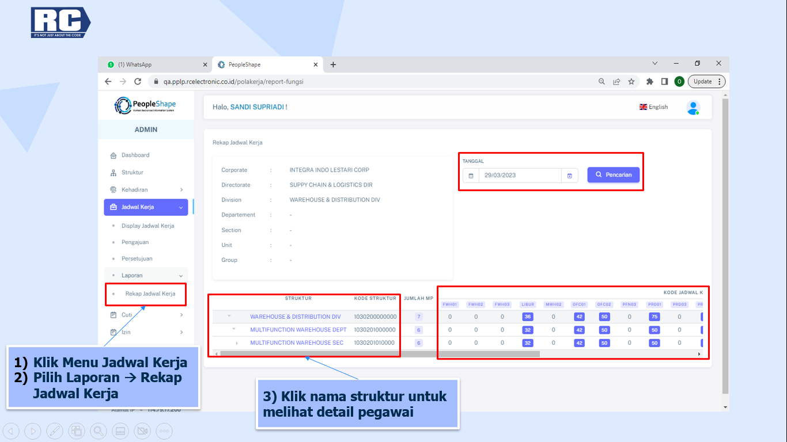Open Rekap Jadwal Kerja menu item
This screenshot has height=442, width=787.
click(x=150, y=294)
